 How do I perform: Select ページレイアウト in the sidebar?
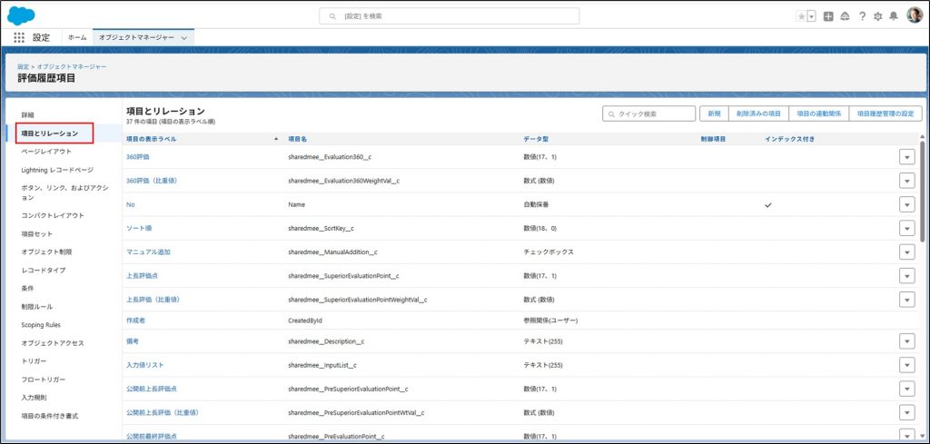46,152
